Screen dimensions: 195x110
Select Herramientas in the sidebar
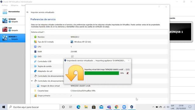12,12
